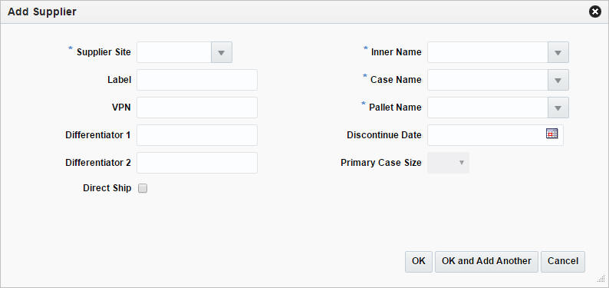
Task: Focus the Differentiator 1 field
Action: click(197, 135)
